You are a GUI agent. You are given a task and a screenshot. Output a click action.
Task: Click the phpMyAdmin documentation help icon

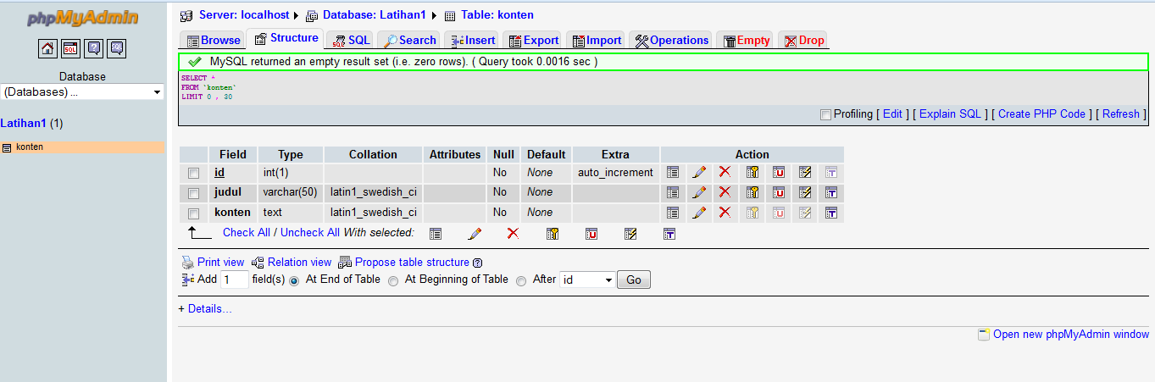pyautogui.click(x=94, y=48)
